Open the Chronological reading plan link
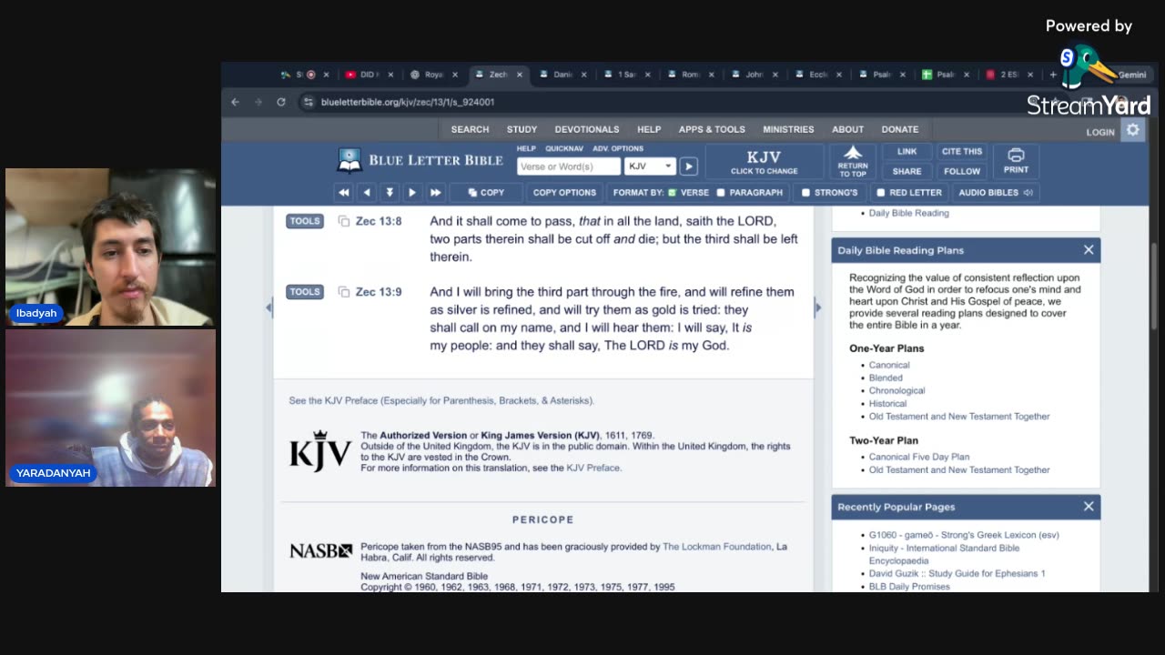This screenshot has height=655, width=1165. coord(897,390)
